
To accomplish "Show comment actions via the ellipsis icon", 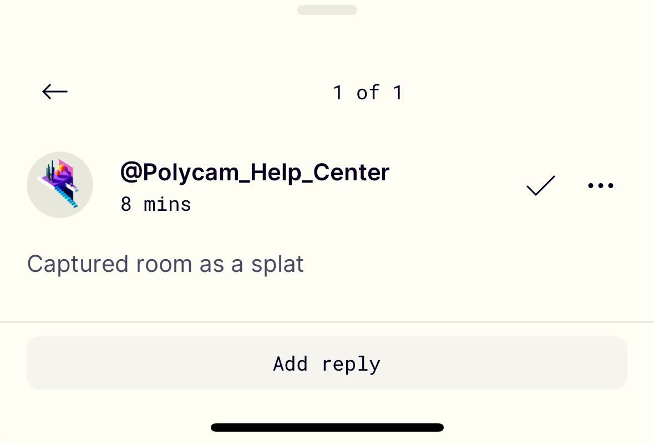I will [x=601, y=185].
